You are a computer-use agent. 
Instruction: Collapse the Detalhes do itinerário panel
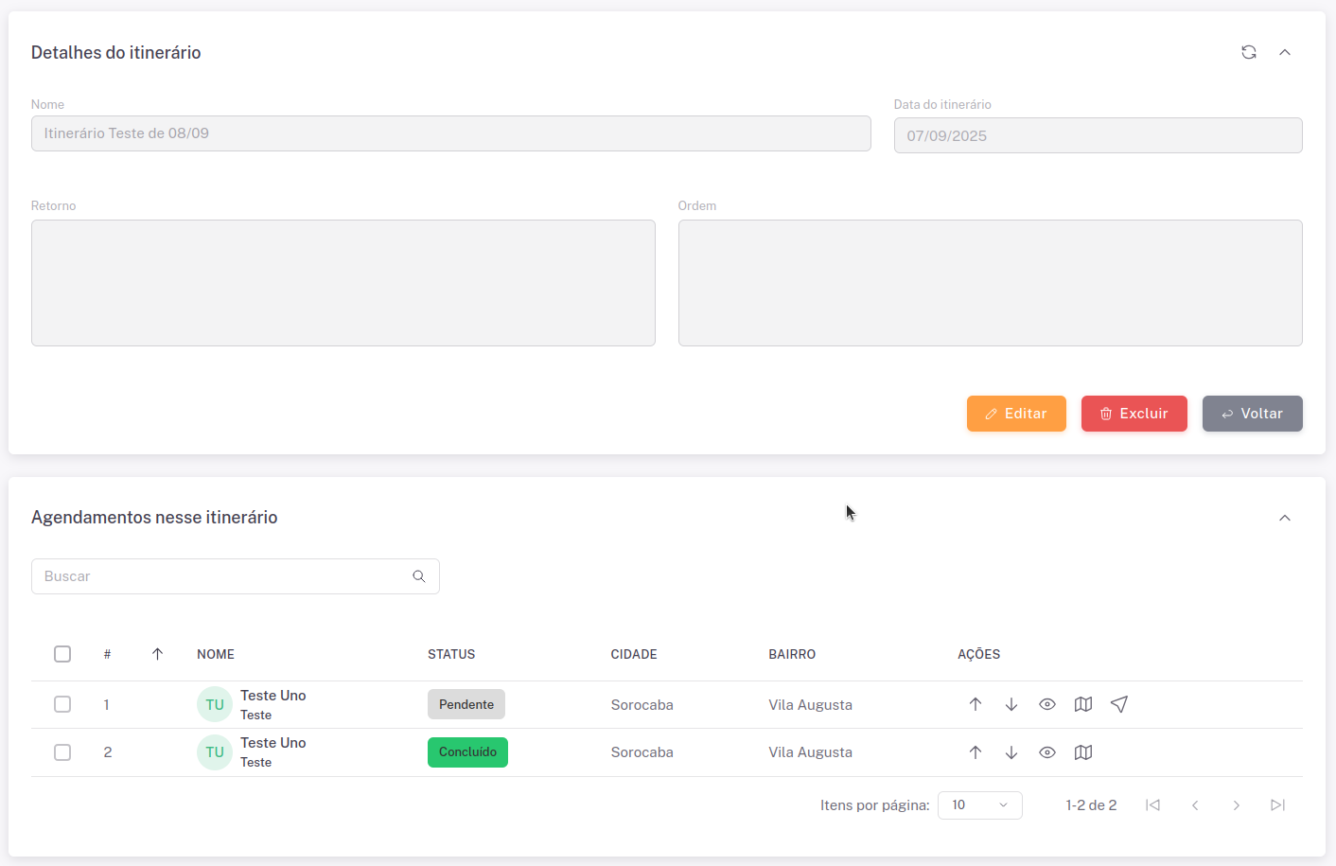(1285, 52)
